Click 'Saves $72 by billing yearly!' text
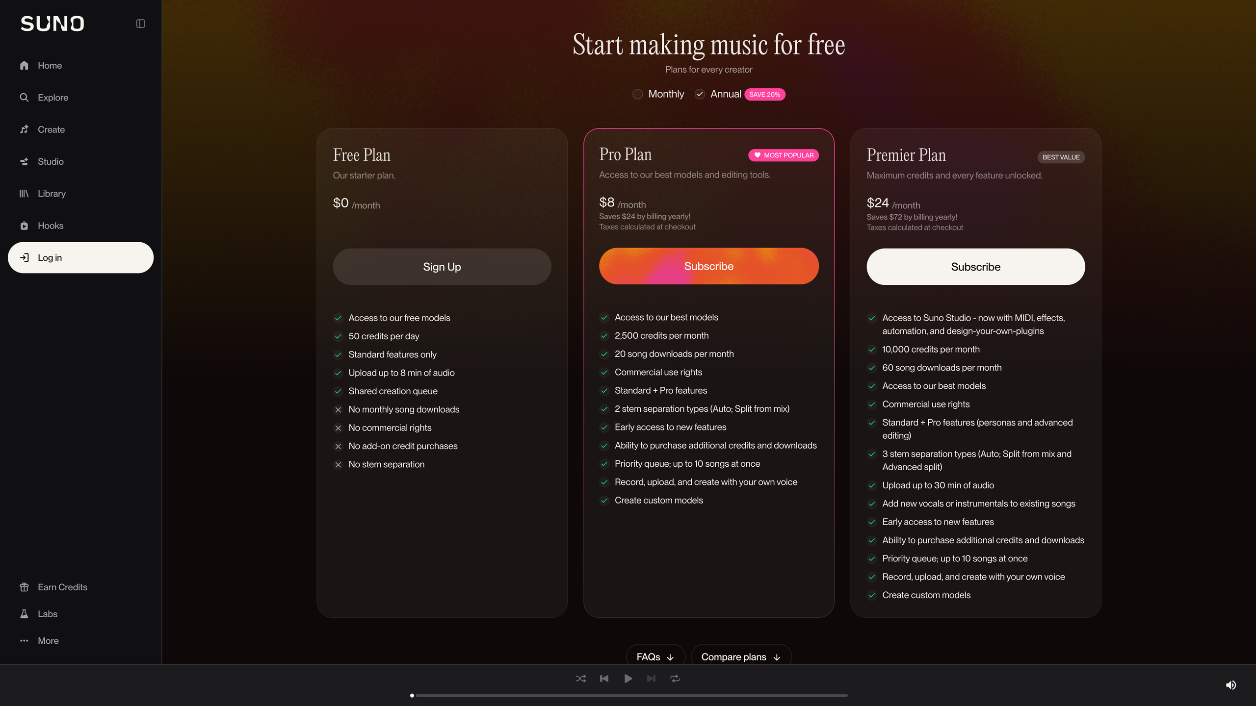1256x706 pixels. coord(912,217)
